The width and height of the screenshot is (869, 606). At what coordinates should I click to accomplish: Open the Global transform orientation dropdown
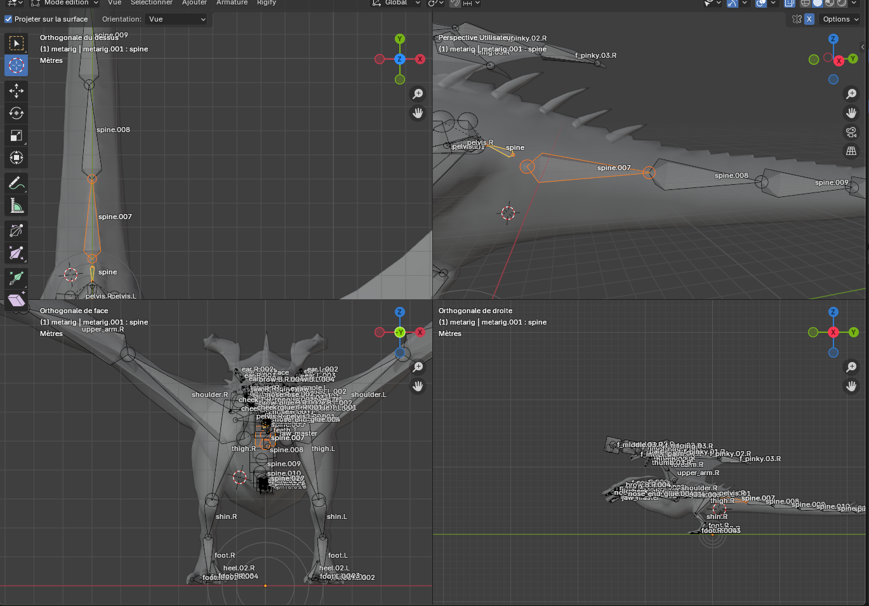click(x=396, y=3)
